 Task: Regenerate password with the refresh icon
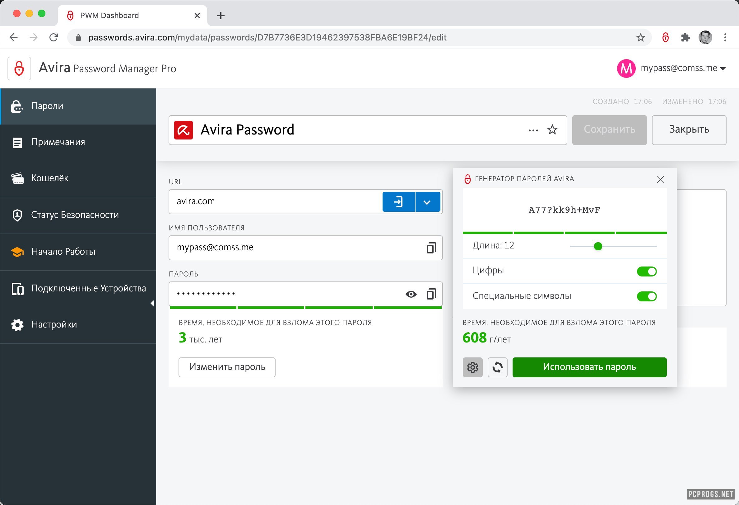point(497,367)
